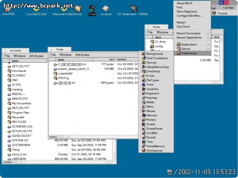Sort Temp window by Size column
Screen dimensions: 238x178
104,59
